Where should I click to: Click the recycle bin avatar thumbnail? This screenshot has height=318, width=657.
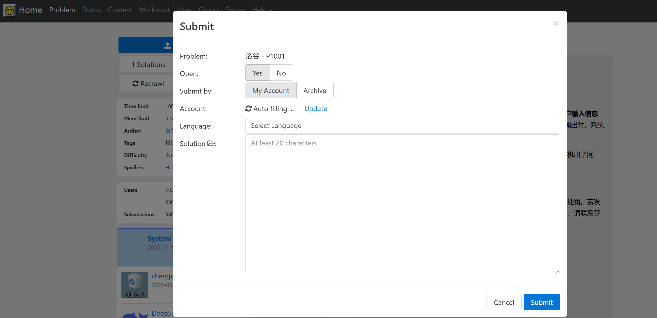tap(135, 284)
